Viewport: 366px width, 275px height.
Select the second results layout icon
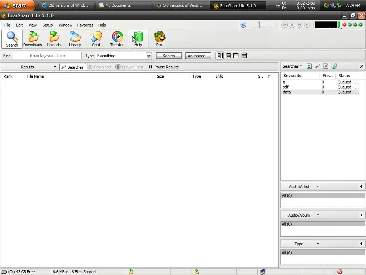228,56
